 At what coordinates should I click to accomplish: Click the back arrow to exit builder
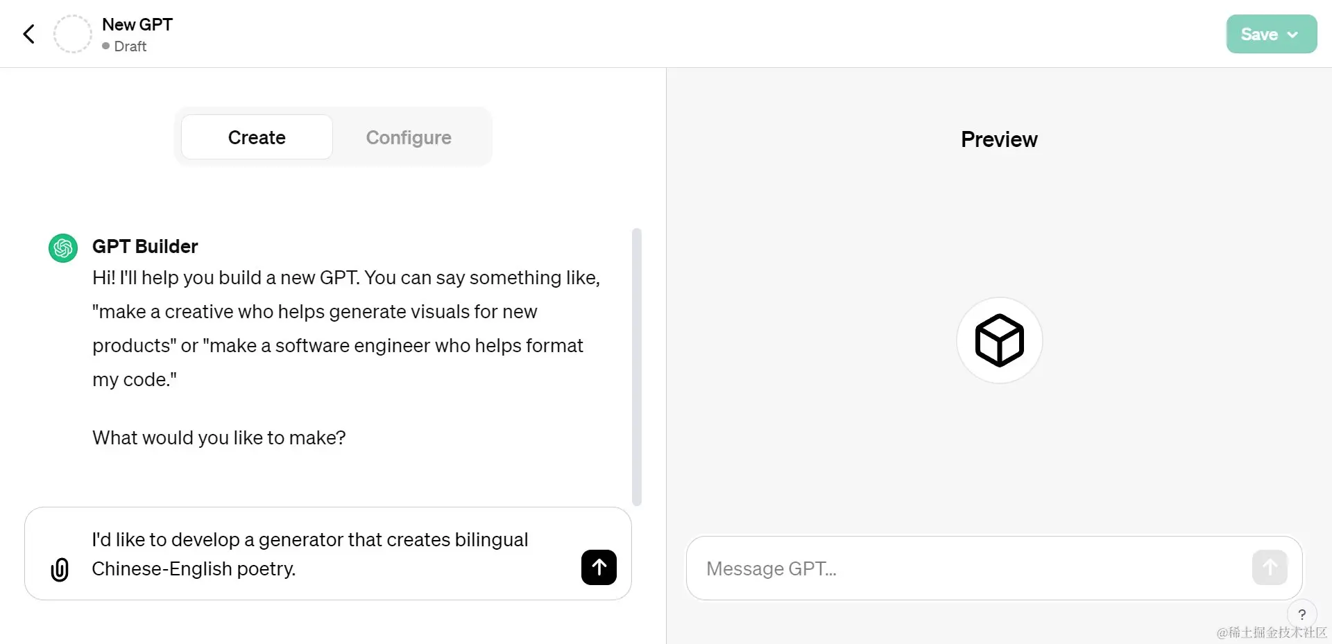28,33
